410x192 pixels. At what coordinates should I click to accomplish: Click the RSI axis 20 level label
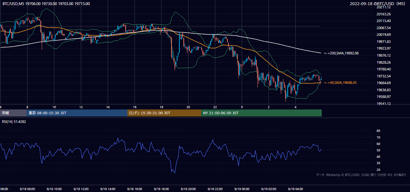pos(378,170)
